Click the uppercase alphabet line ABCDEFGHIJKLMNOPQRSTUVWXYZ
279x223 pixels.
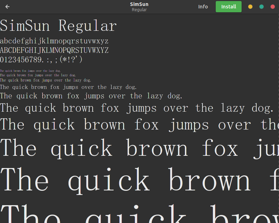coord(54,50)
